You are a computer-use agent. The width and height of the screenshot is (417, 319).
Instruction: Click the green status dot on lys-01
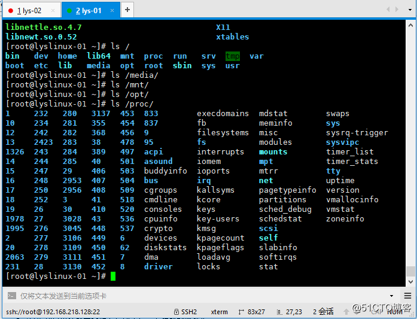click(69, 11)
